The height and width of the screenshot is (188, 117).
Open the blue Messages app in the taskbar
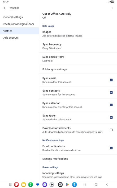pyautogui.click(x=38, y=185)
